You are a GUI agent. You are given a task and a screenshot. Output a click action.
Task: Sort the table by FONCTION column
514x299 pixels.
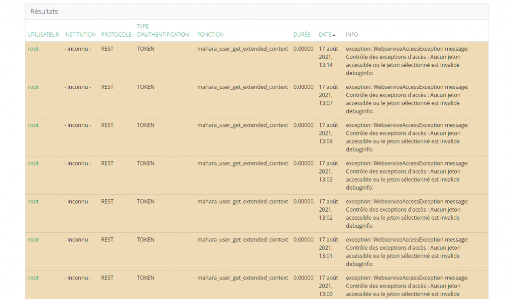point(210,35)
